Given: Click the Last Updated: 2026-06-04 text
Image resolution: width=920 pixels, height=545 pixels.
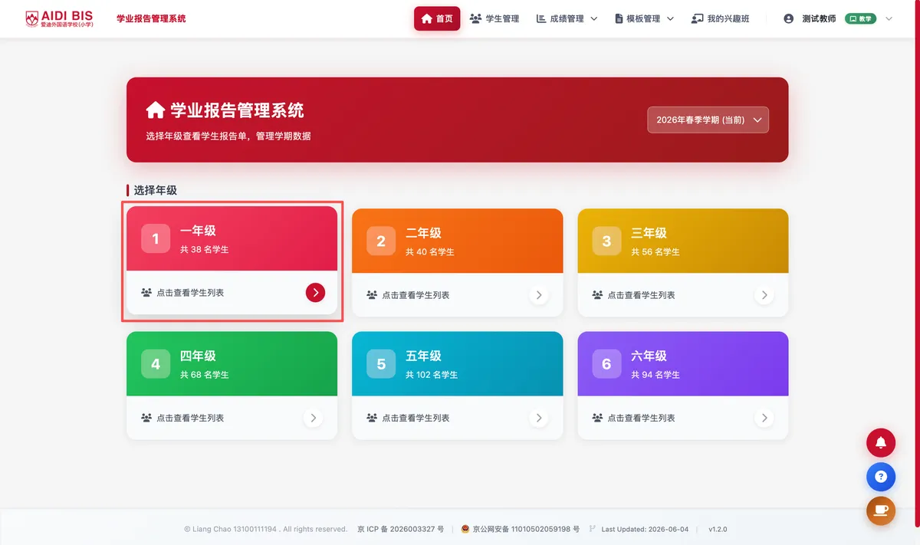Looking at the screenshot, I should pos(645,529).
